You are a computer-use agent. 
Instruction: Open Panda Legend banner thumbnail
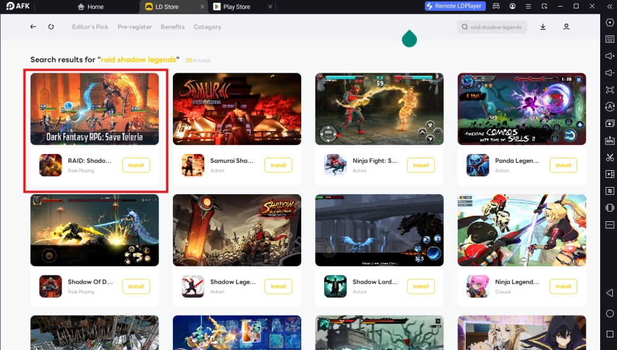522,109
